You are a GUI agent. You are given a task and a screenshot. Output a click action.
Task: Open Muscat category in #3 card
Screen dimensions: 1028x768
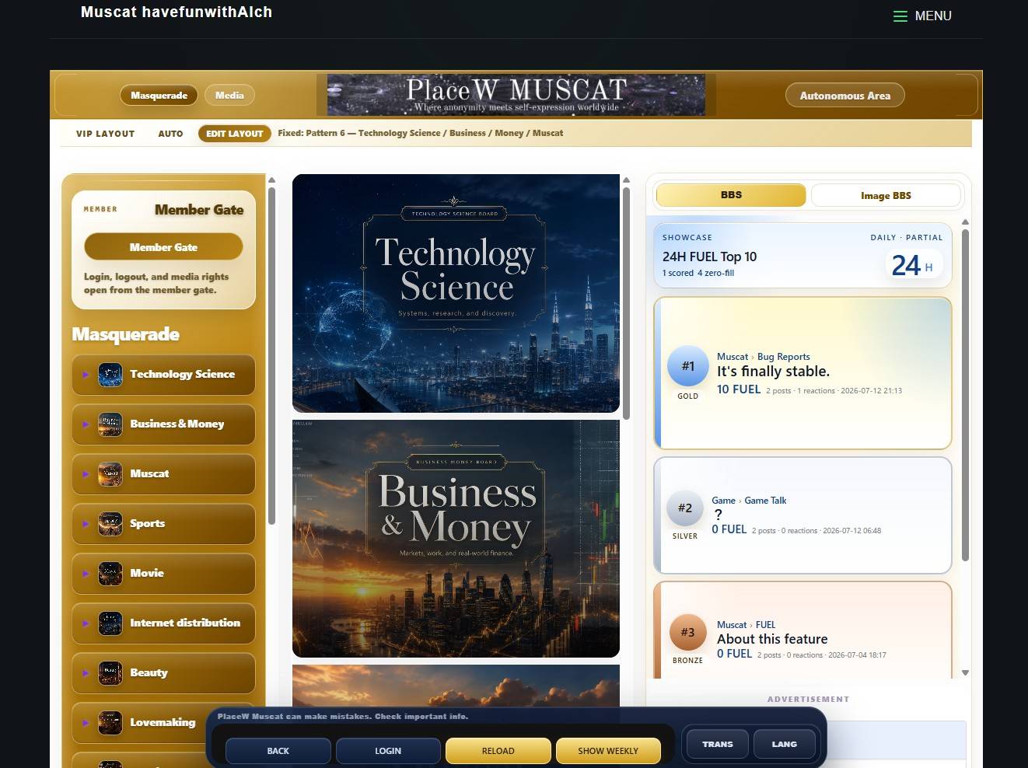pyautogui.click(x=732, y=625)
